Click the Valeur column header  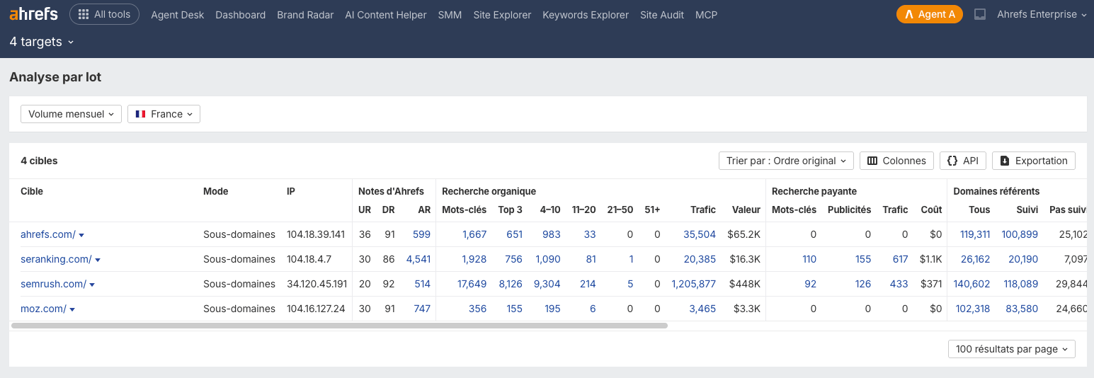[x=746, y=210]
